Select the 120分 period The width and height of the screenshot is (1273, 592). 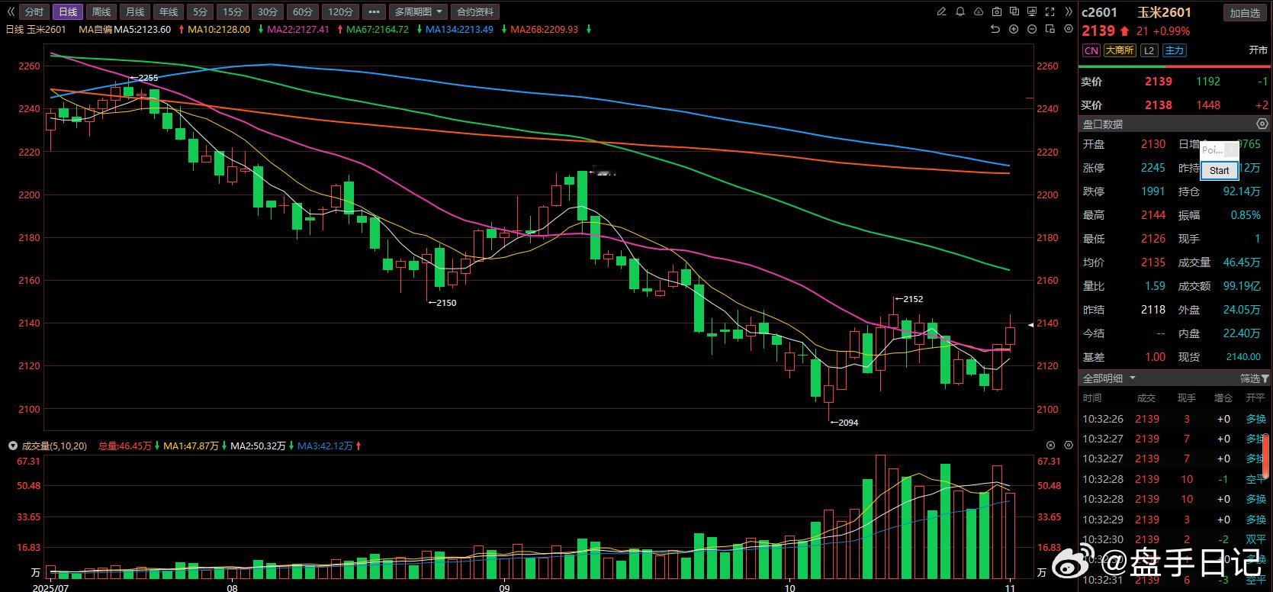pyautogui.click(x=340, y=11)
